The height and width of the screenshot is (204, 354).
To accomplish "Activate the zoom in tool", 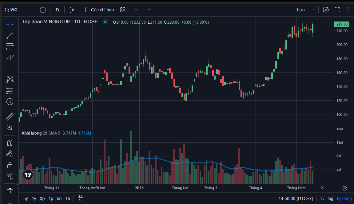I will pyautogui.click(x=10, y=127).
